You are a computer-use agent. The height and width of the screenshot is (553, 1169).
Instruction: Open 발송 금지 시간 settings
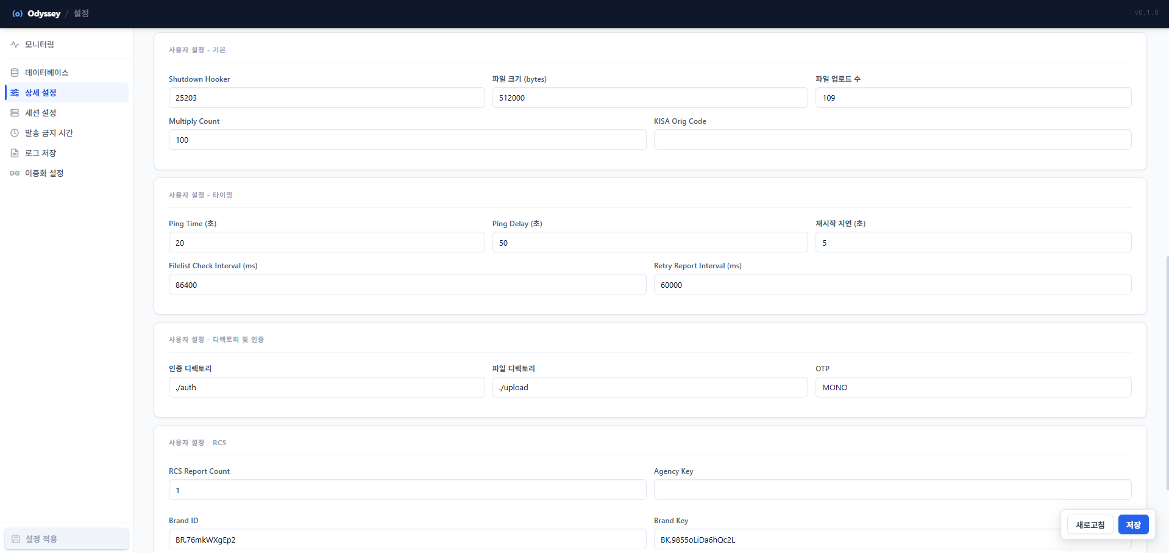click(67, 133)
